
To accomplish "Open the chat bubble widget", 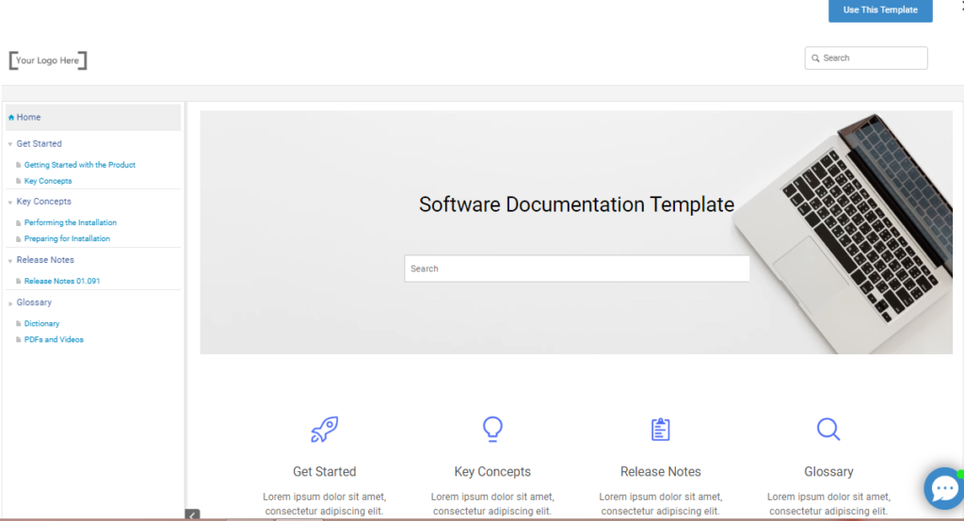I will [x=941, y=488].
